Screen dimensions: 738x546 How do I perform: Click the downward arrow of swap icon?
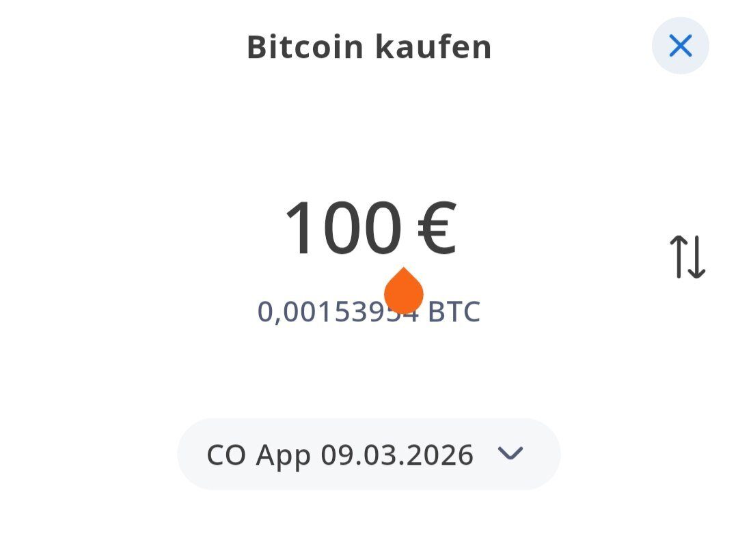tap(696, 257)
